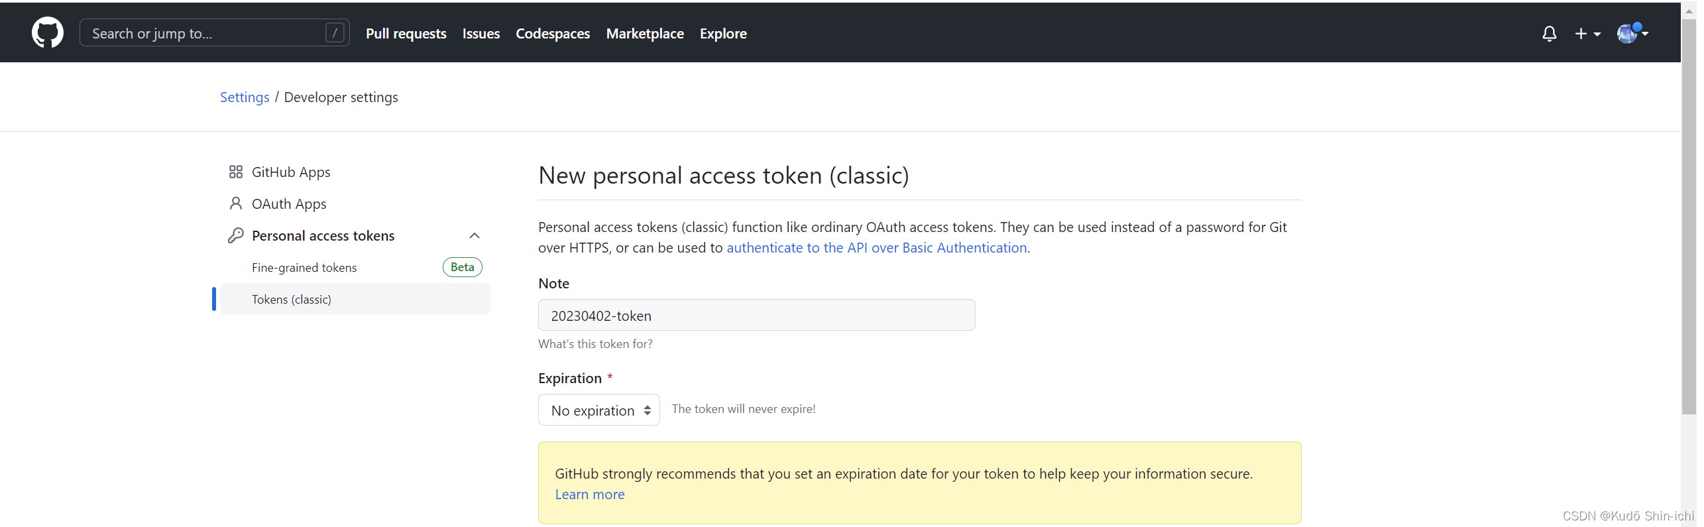1704x527 pixels.
Task: Open Explore in top navigation
Action: [722, 33]
